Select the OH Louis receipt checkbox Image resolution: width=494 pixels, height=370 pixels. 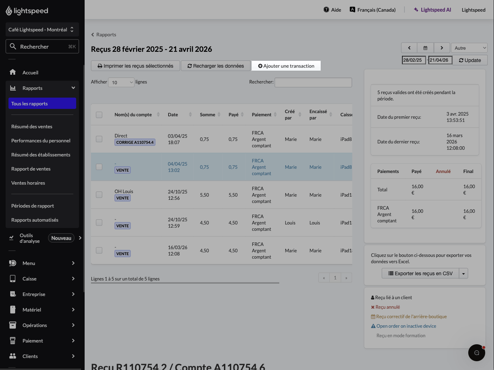coord(99,195)
